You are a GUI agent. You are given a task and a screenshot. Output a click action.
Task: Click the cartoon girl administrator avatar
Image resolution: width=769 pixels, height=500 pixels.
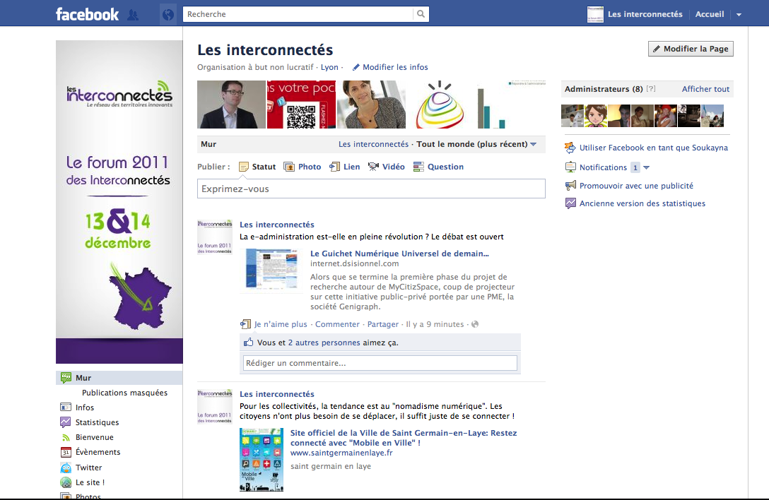(596, 116)
